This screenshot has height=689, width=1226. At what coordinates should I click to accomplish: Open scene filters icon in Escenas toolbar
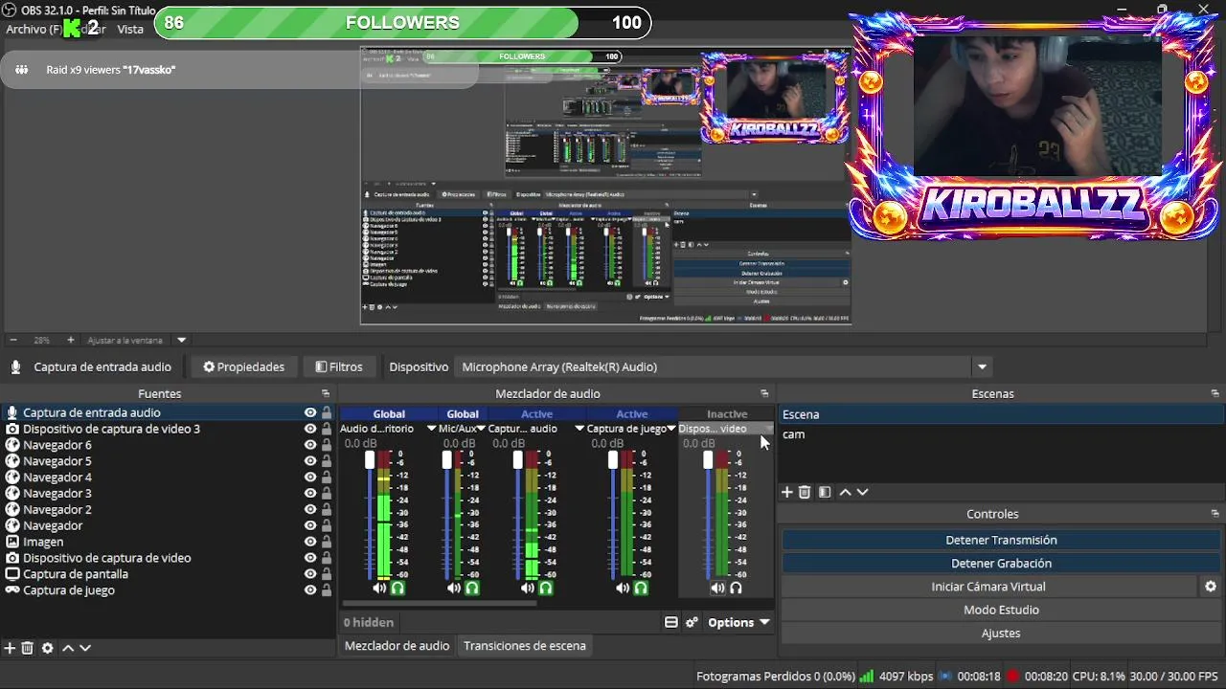click(x=825, y=492)
